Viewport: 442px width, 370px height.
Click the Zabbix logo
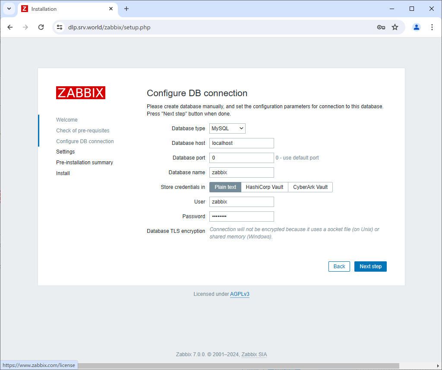81,93
